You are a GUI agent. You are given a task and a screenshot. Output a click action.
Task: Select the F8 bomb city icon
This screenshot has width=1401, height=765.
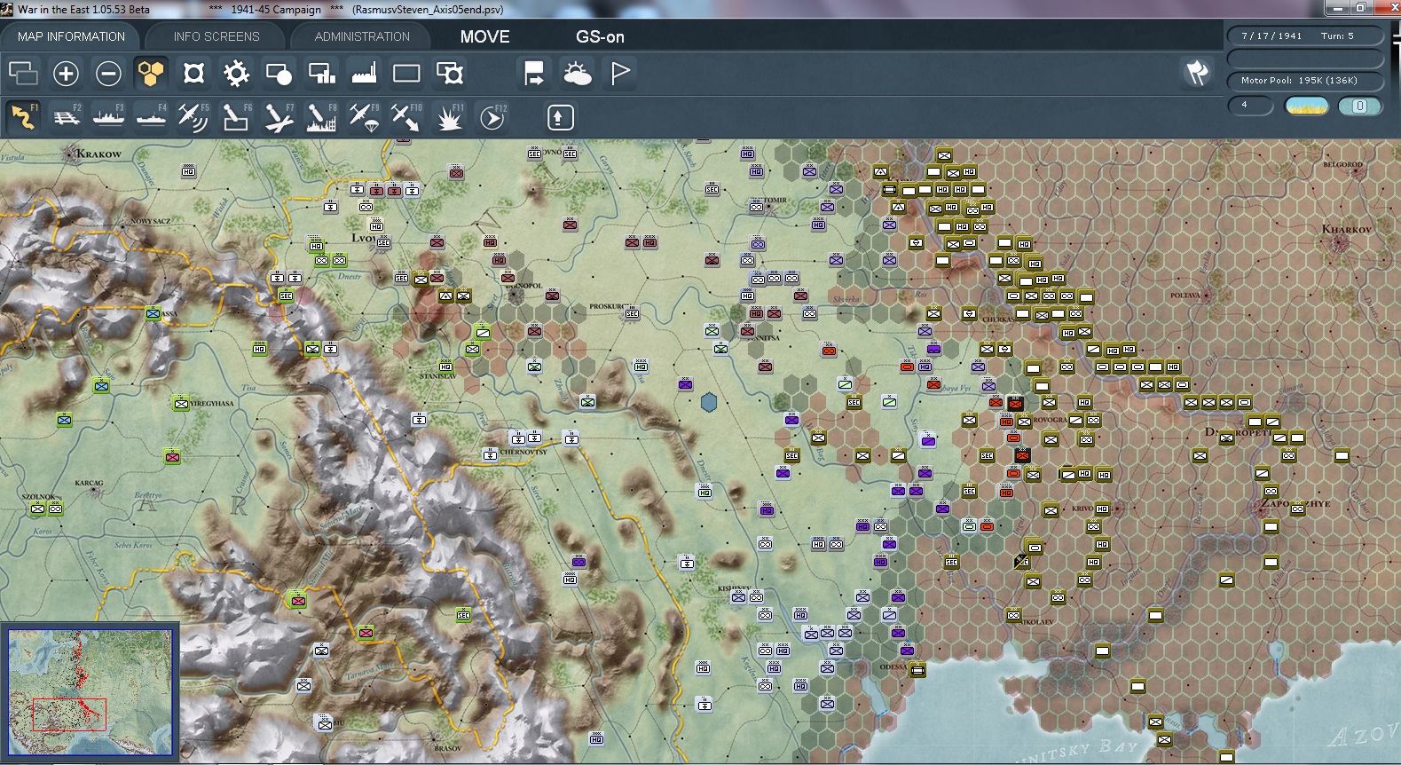(x=321, y=117)
